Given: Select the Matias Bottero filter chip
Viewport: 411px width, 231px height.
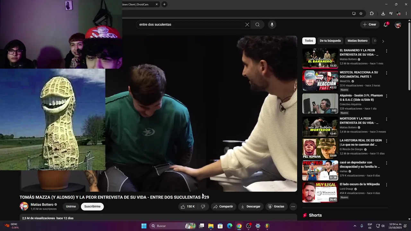Looking at the screenshot, I should 357,41.
